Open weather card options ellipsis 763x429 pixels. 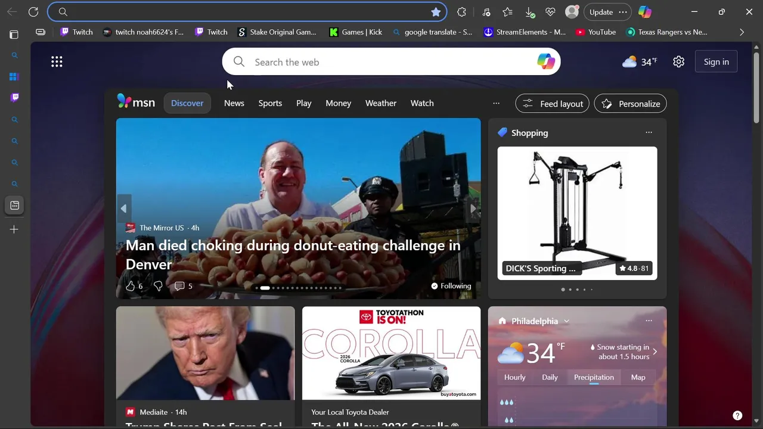pyautogui.click(x=649, y=321)
